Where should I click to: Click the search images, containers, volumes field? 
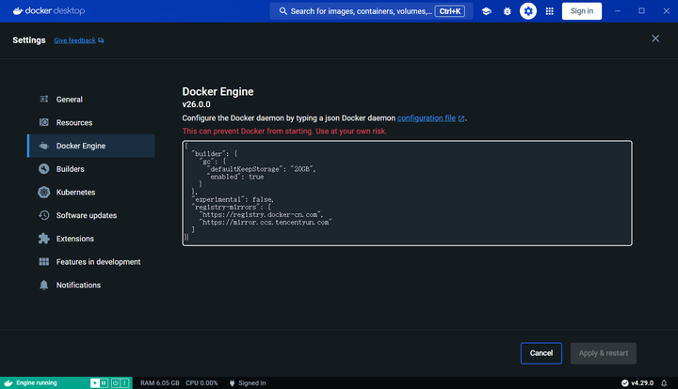371,11
